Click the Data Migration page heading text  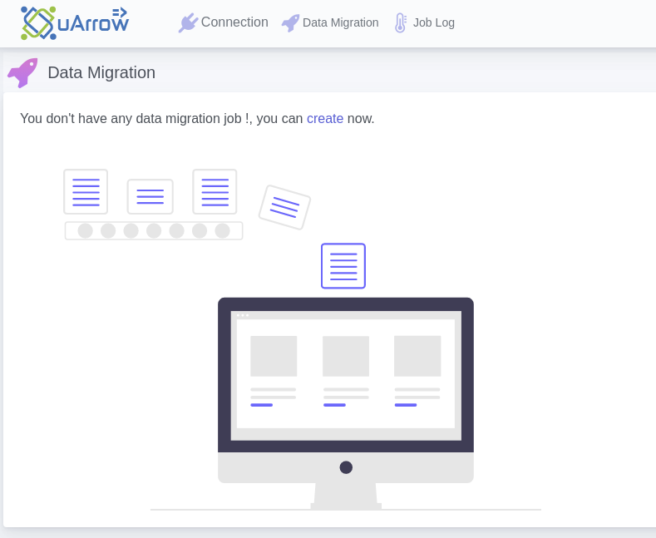click(x=101, y=73)
